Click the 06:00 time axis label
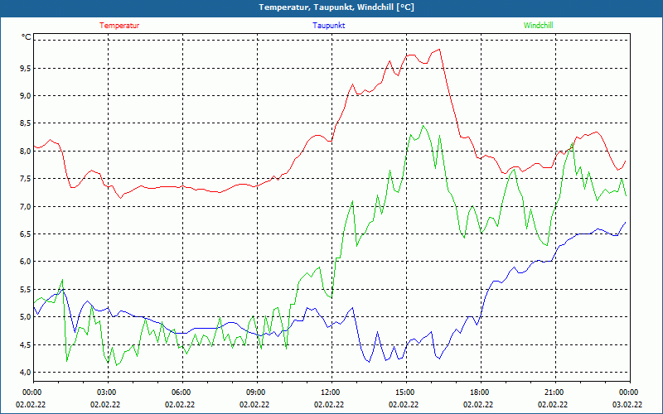 coord(181,392)
